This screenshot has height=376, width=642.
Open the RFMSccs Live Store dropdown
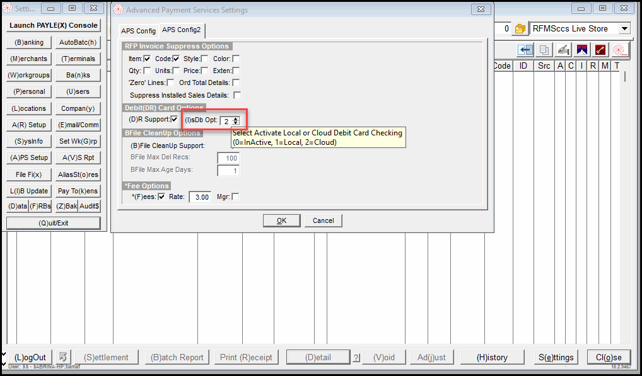[x=624, y=28]
